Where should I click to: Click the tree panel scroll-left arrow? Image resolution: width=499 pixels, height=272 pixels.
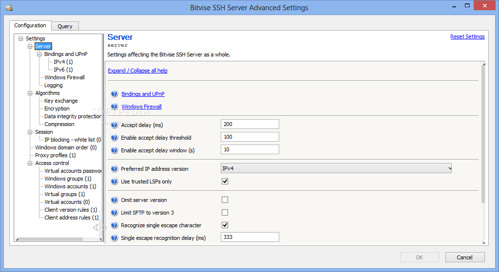pyautogui.click(x=17, y=239)
